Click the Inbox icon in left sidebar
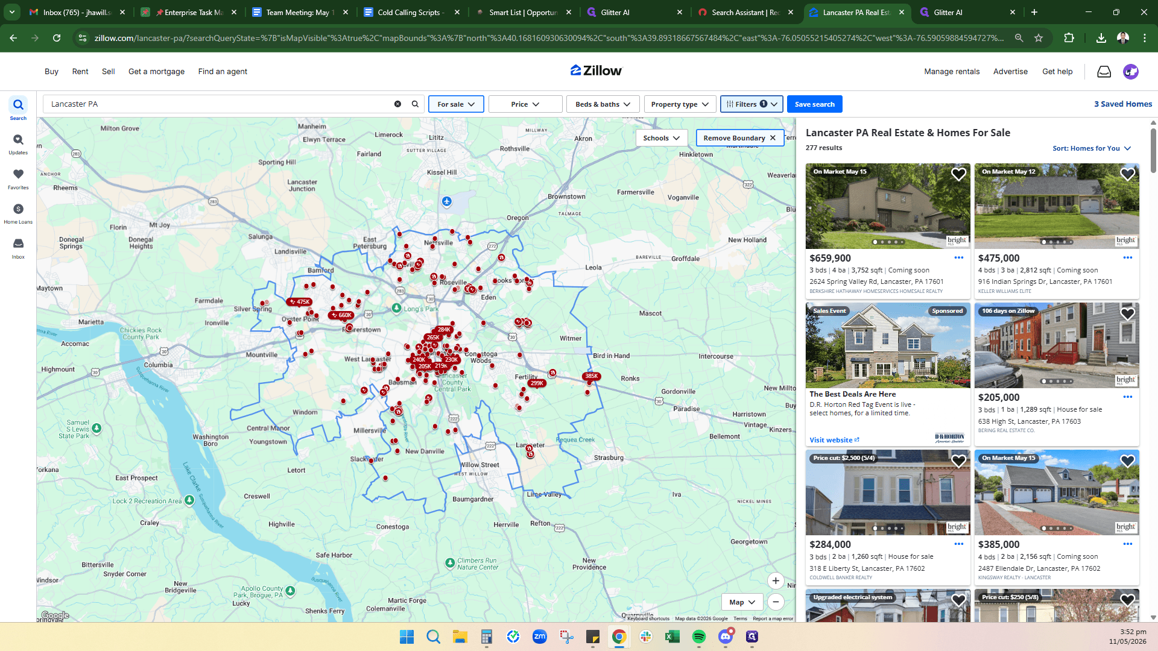This screenshot has width=1158, height=651. tap(18, 248)
